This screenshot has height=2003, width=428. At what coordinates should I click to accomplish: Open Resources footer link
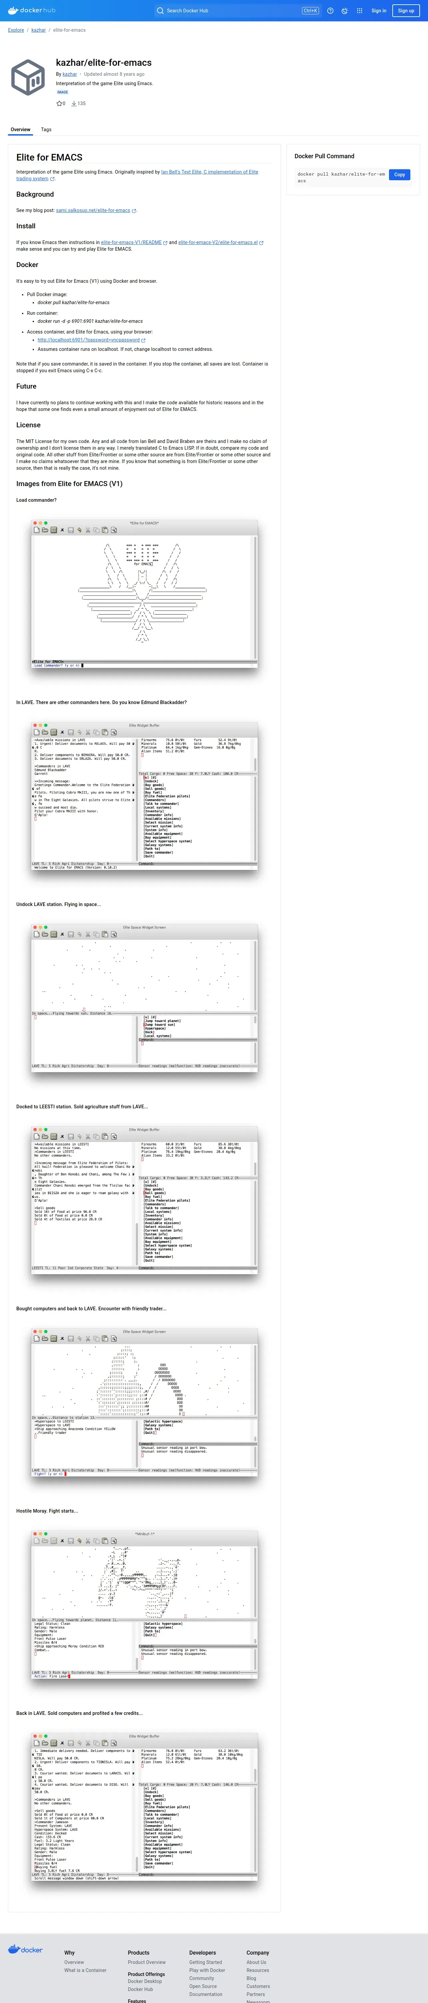[258, 1970]
